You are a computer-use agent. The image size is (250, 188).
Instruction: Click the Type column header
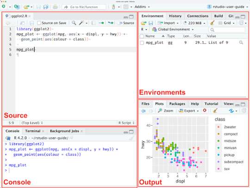click(171, 36)
